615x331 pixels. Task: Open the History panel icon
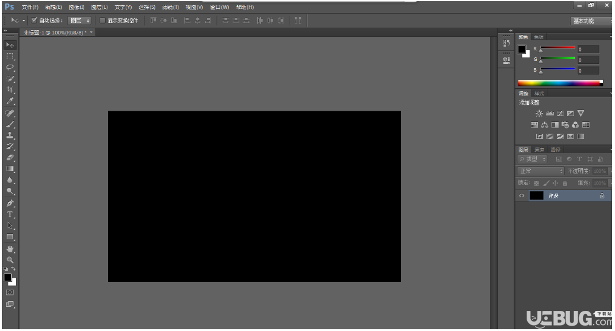[x=506, y=43]
